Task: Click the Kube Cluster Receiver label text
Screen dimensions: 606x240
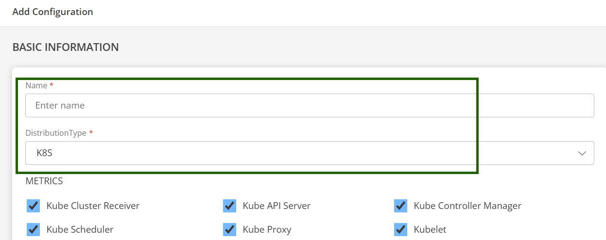Action: [93, 206]
